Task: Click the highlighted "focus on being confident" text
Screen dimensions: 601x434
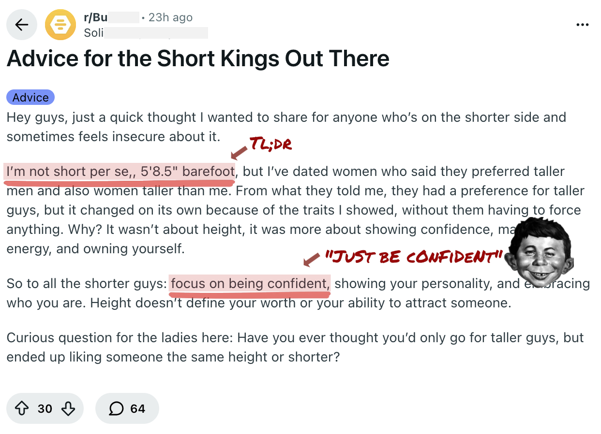Action: [x=250, y=283]
